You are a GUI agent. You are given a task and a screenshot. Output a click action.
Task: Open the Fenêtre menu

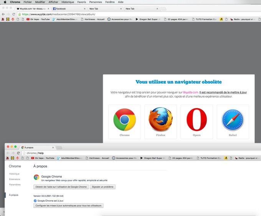point(110,2)
